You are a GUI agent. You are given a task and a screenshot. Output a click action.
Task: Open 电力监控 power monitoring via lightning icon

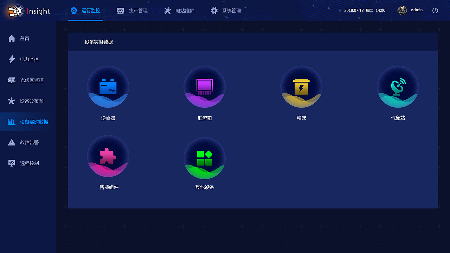(12, 59)
